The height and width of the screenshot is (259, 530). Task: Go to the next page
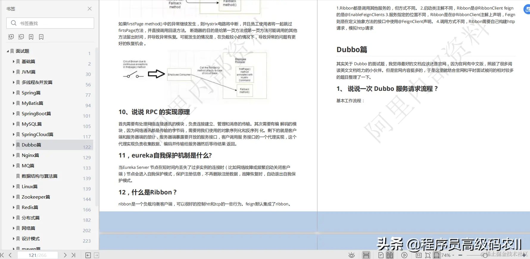65,255
